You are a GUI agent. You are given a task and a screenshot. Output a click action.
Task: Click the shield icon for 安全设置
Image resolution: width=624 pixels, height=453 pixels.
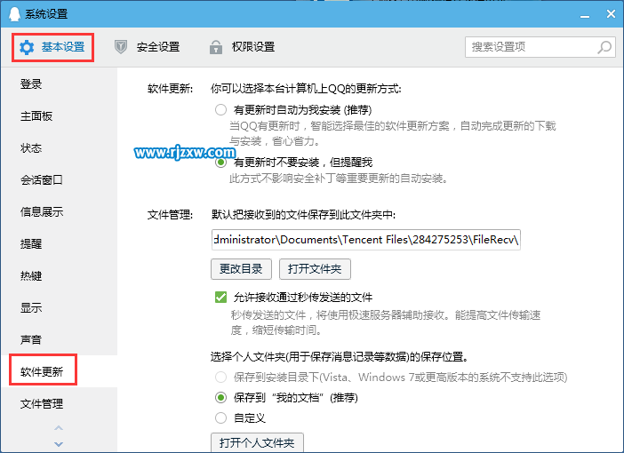point(121,47)
